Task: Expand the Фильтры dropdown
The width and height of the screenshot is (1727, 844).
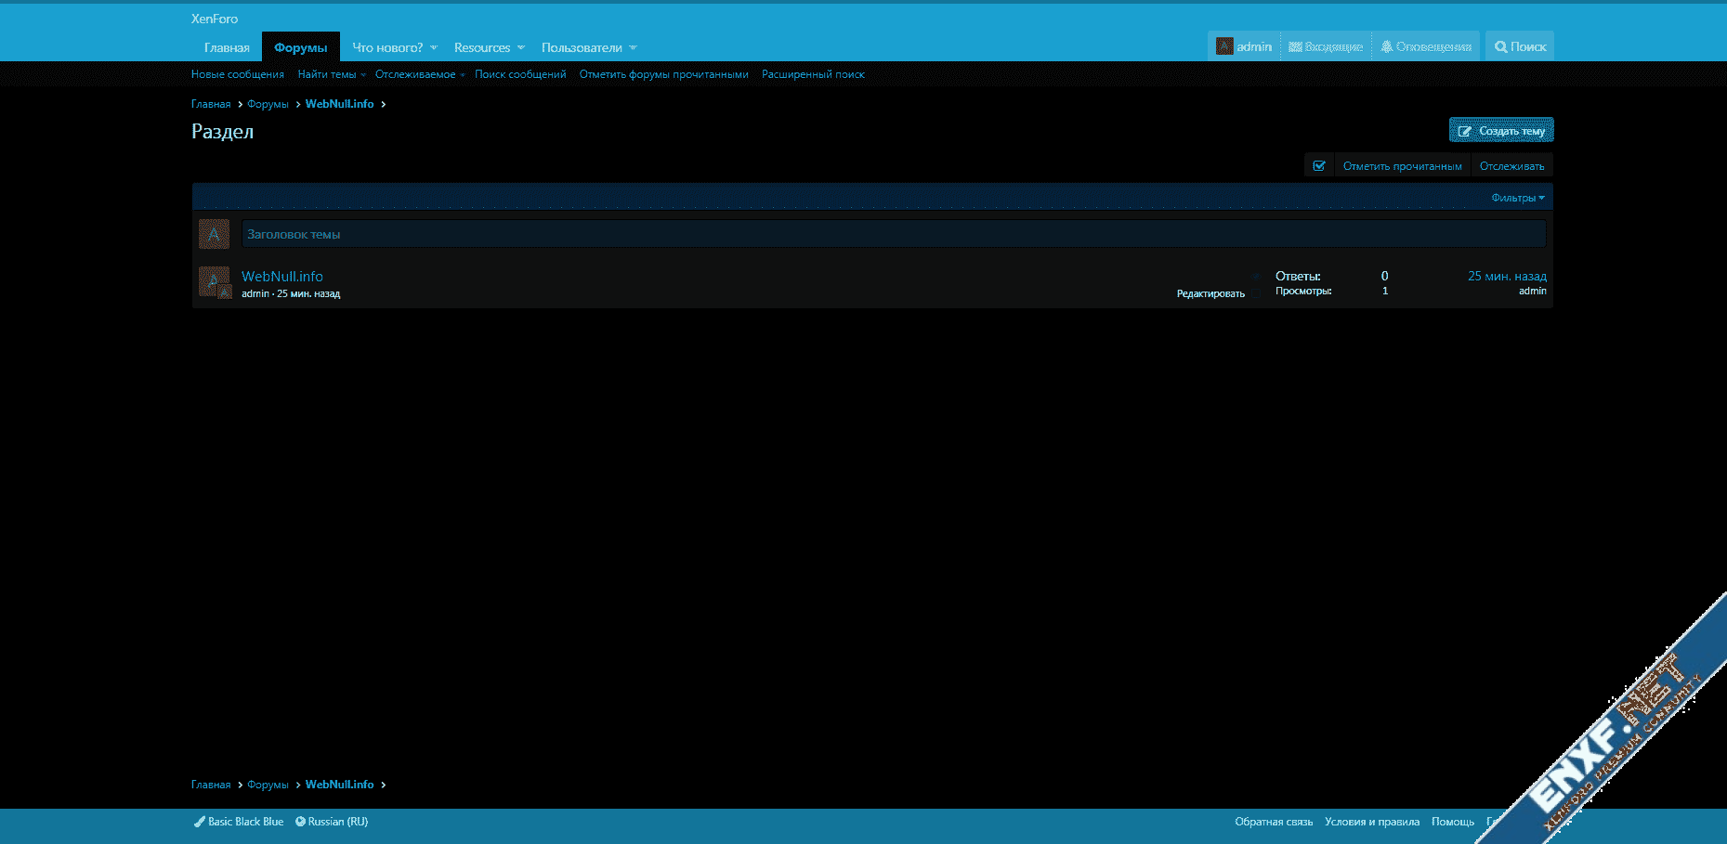Action: tap(1517, 198)
